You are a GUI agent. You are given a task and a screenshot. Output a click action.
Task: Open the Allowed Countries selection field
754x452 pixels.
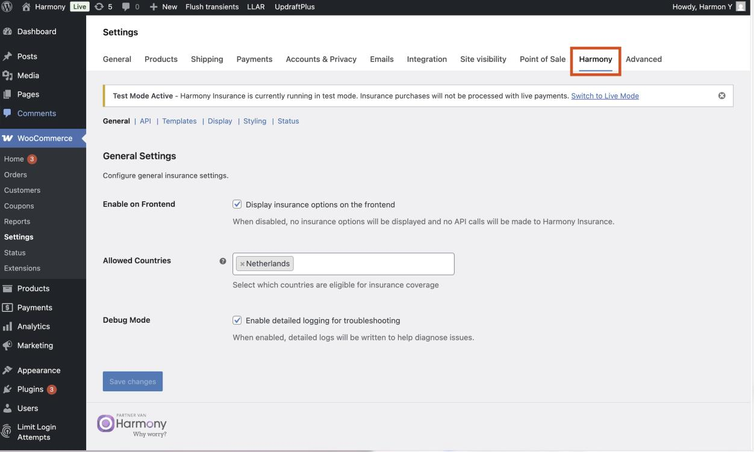tap(372, 264)
